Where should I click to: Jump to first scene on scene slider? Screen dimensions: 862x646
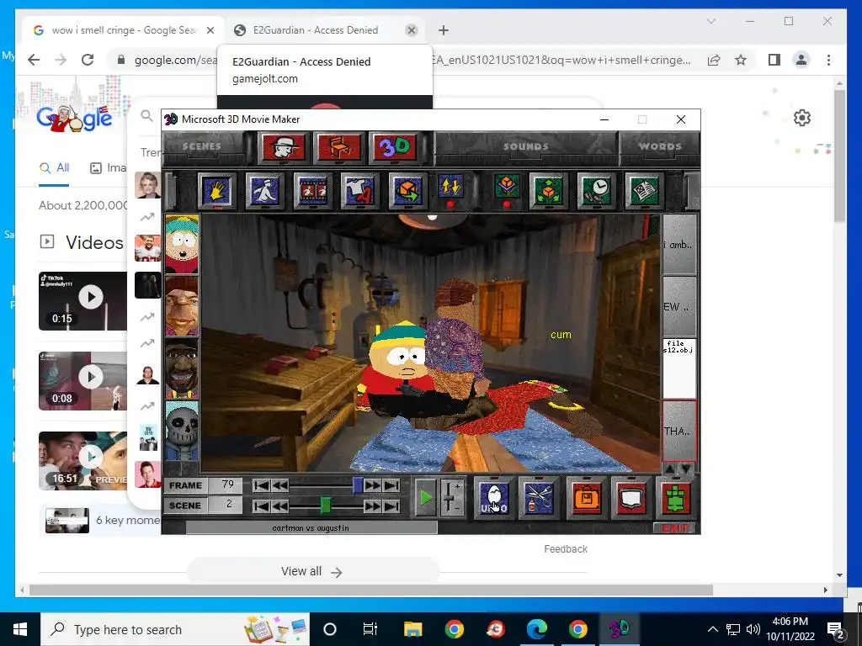tap(262, 506)
